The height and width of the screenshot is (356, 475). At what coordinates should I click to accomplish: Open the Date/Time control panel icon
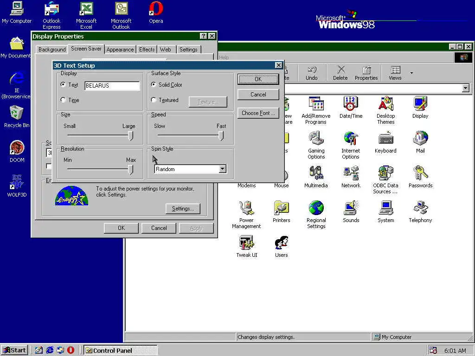(351, 108)
